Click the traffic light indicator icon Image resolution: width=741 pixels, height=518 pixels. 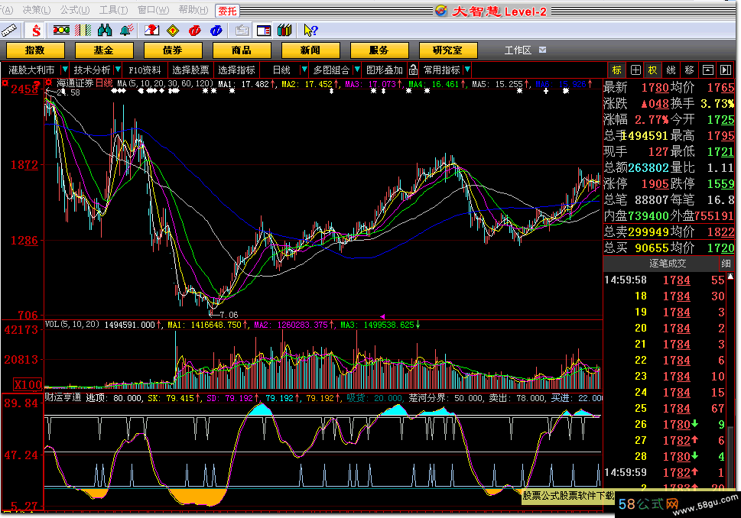pyautogui.click(x=61, y=31)
